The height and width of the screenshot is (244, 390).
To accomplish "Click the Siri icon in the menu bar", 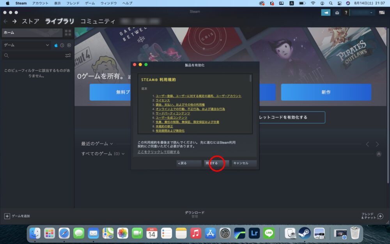I will click(x=348, y=3).
